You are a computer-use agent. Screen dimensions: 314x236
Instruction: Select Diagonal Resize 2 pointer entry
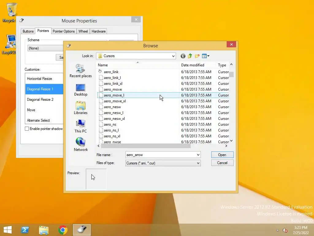click(x=44, y=100)
